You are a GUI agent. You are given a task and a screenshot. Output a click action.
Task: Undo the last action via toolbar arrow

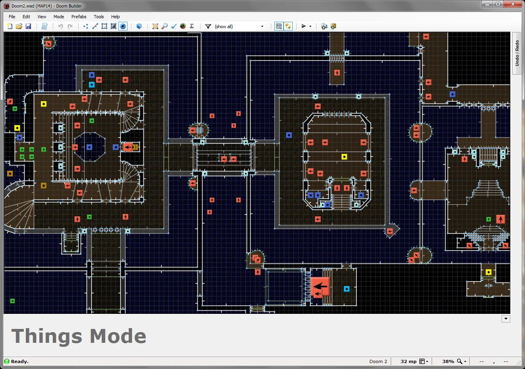point(60,26)
